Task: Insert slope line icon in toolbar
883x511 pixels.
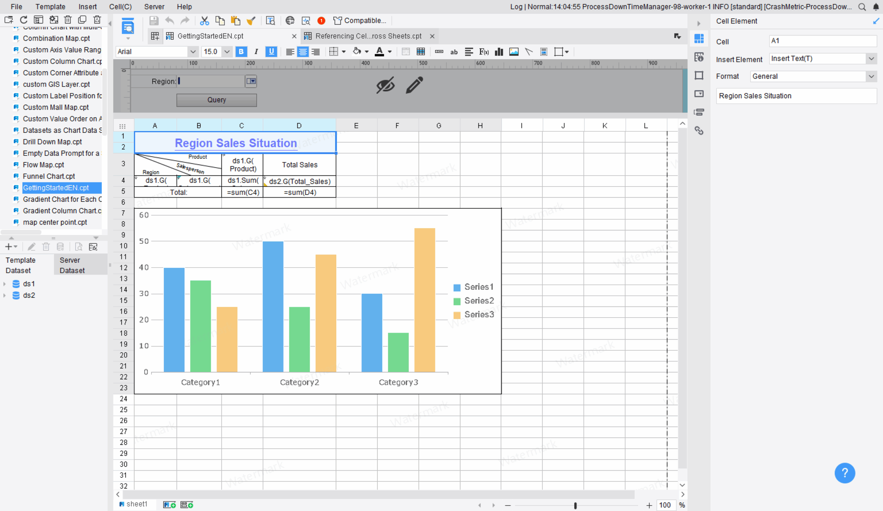Action: (x=529, y=52)
